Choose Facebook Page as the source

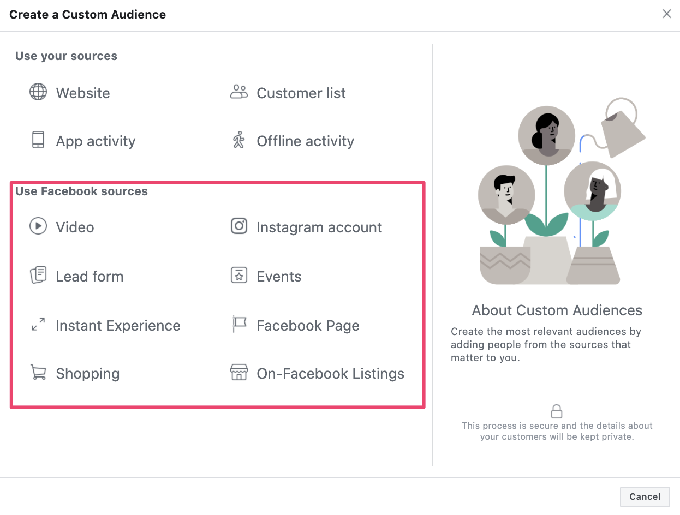[x=308, y=325]
